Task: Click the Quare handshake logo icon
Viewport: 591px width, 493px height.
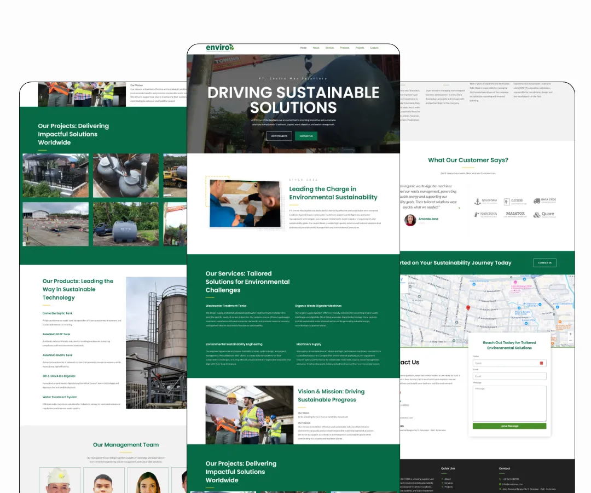Action: tap(537, 215)
